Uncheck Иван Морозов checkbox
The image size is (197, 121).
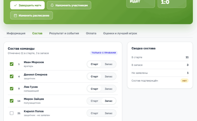click(x=11, y=64)
